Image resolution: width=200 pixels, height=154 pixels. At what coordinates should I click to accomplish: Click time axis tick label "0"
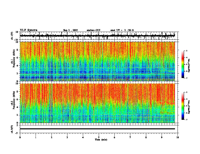[x=20, y=137]
